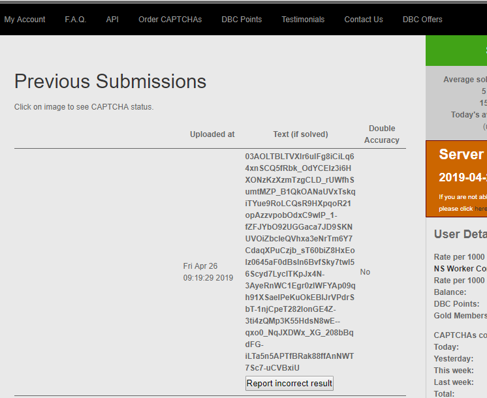Click the Double Accuracy column header
The width and height of the screenshot is (487, 398).
pyautogui.click(x=382, y=134)
